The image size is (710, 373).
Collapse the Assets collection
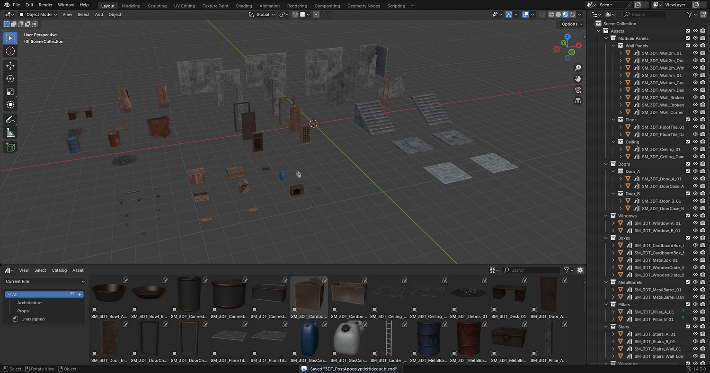point(599,31)
